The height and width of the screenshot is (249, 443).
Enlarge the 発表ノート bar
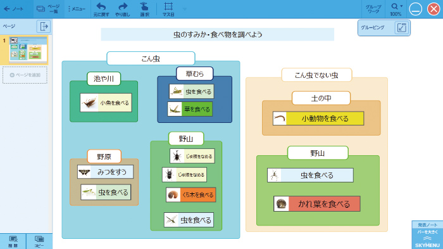tap(427, 235)
